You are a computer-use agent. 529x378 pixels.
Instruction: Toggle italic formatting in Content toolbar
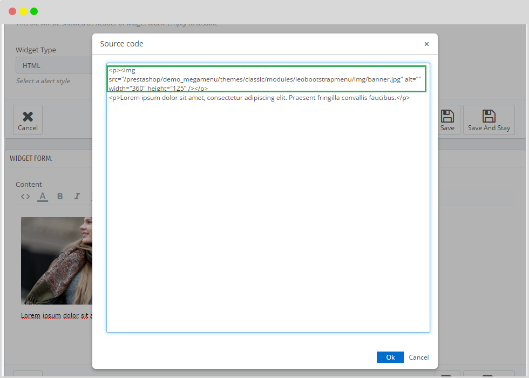(77, 197)
